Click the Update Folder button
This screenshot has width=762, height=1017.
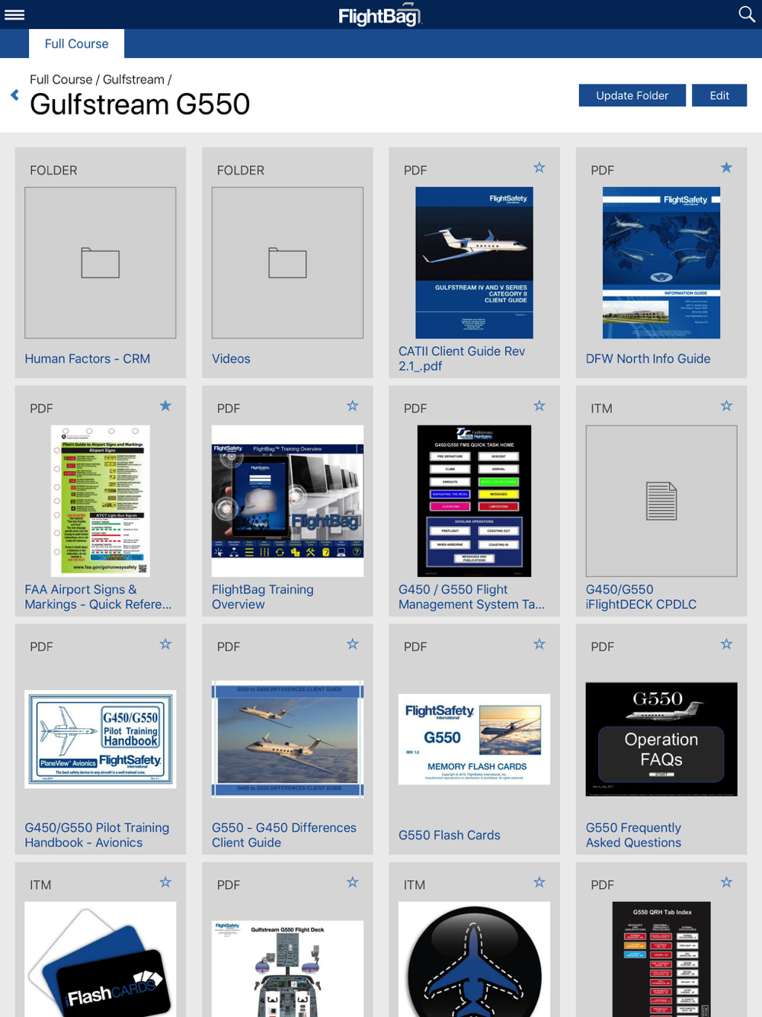click(x=632, y=95)
